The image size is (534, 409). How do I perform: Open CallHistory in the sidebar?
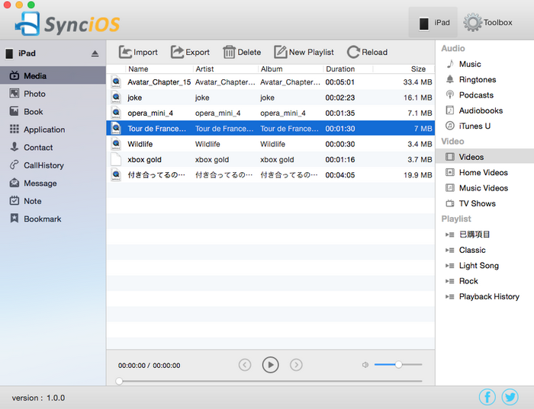pos(53,165)
